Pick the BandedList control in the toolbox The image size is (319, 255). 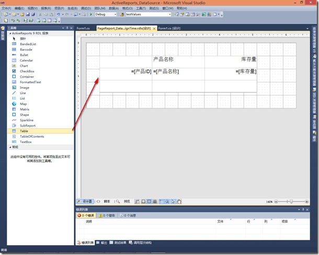(x=40, y=44)
